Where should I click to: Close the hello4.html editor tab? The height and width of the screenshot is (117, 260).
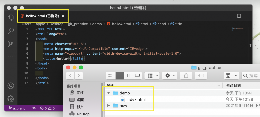coord(63,16)
